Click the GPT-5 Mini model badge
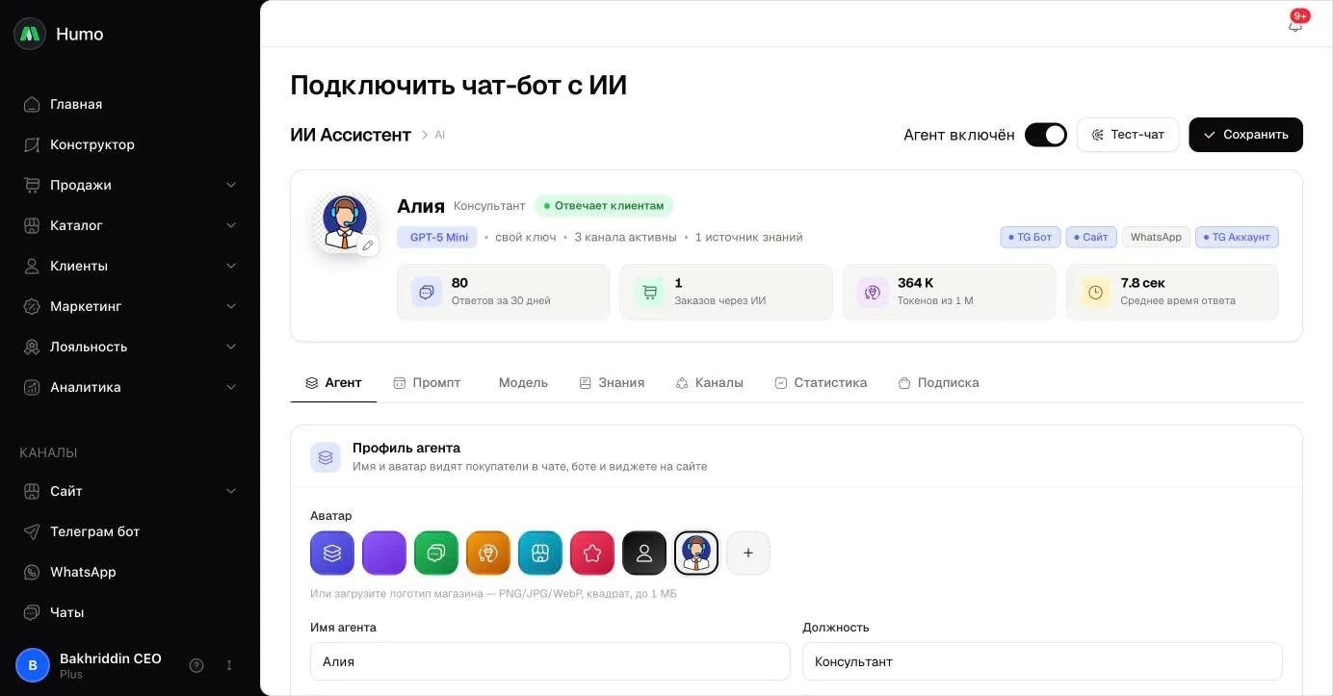 point(437,237)
